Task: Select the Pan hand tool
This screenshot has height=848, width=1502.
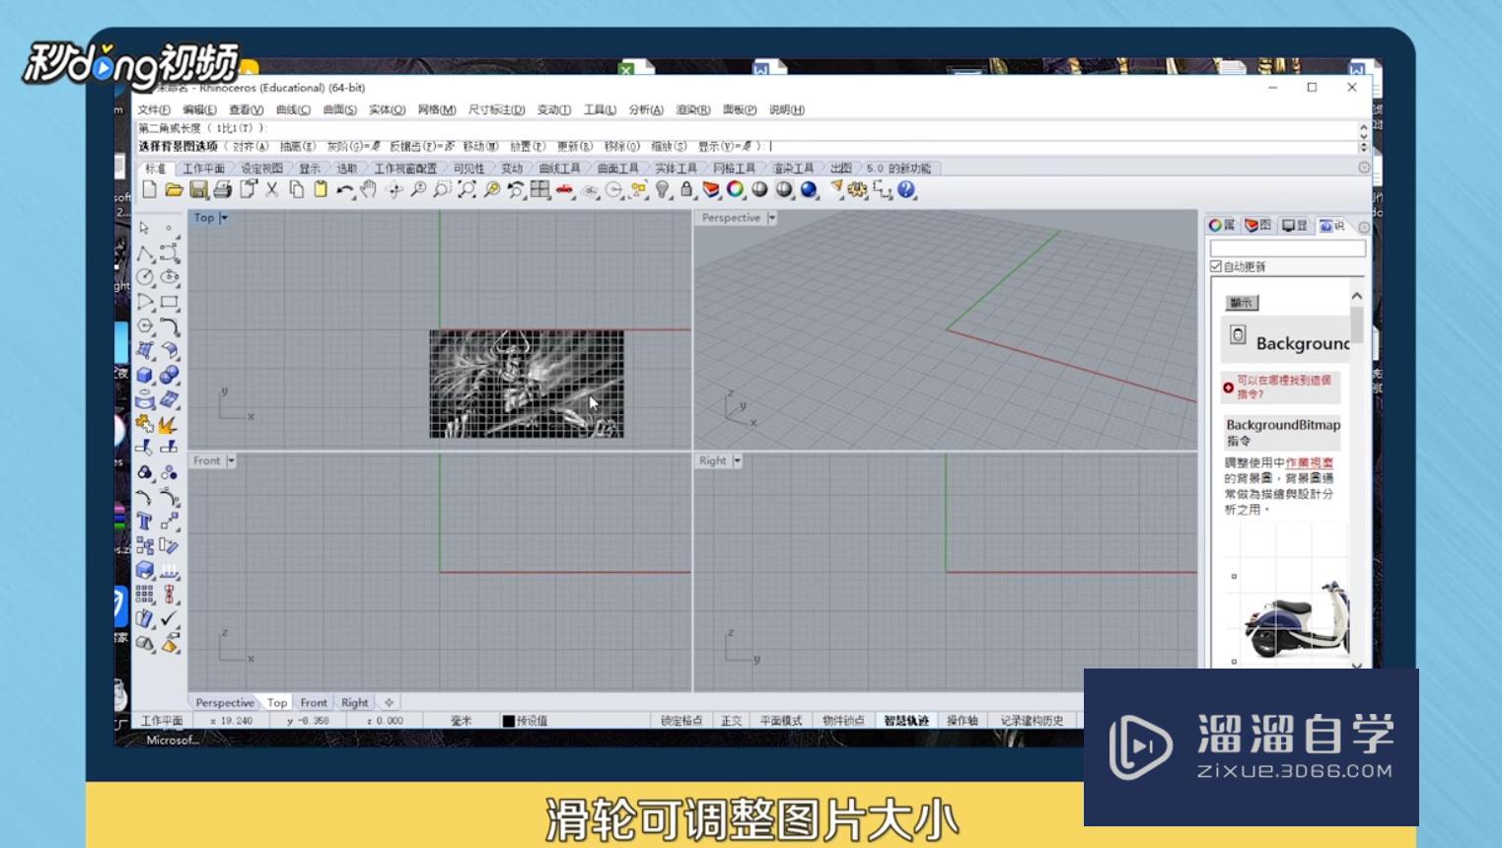Action: [369, 189]
